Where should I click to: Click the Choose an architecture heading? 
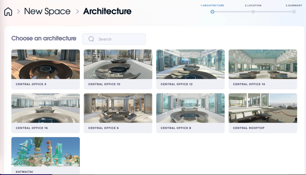coord(44,38)
